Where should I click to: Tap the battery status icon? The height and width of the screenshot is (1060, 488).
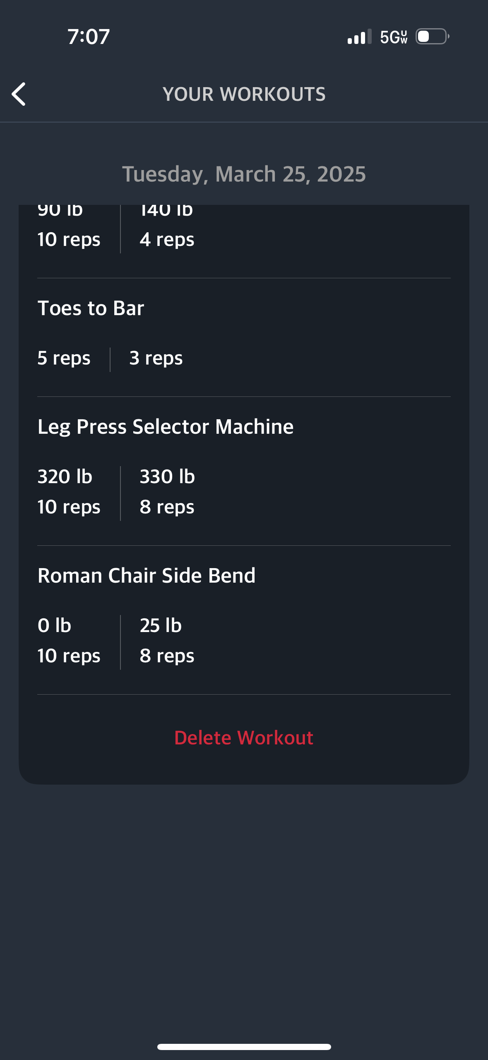(433, 36)
